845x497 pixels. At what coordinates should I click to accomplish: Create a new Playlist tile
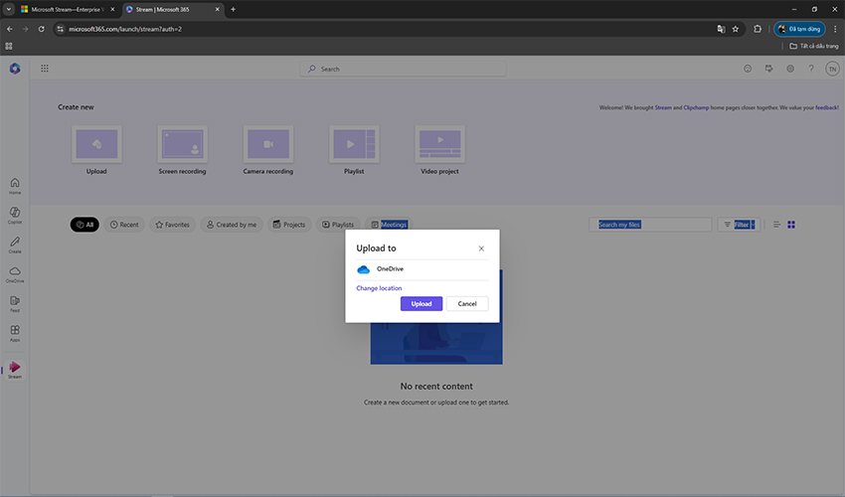tap(354, 150)
